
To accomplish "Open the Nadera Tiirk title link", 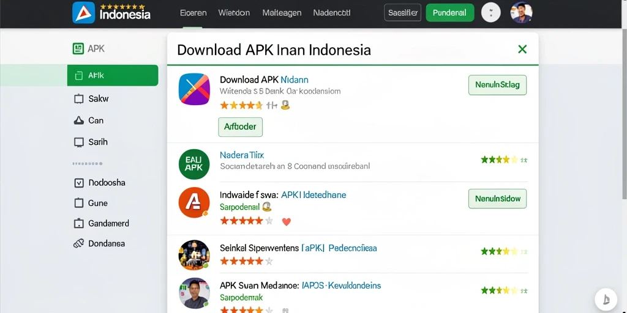I will pos(242,155).
